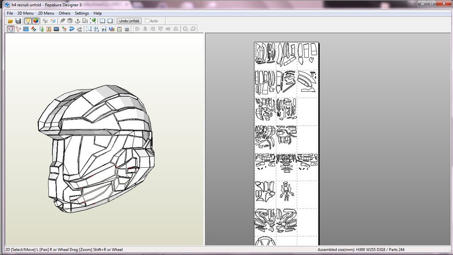Expand the Others menu dropdown
453x255 pixels.
pyautogui.click(x=65, y=13)
